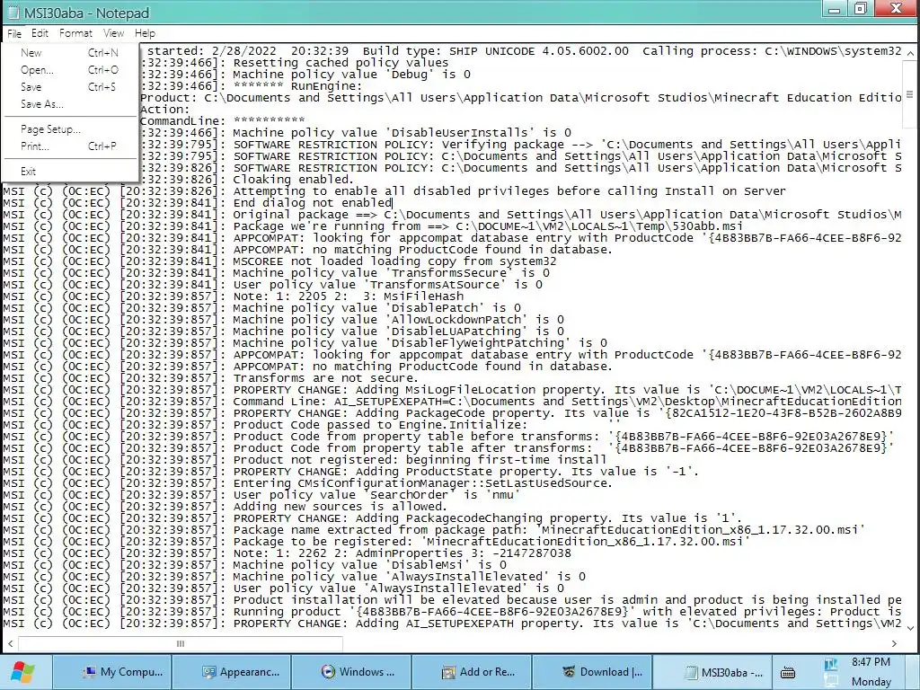Click the 'DisableUserInstalls' policy line
Viewport: 920px width, 690px height.
[x=402, y=133]
